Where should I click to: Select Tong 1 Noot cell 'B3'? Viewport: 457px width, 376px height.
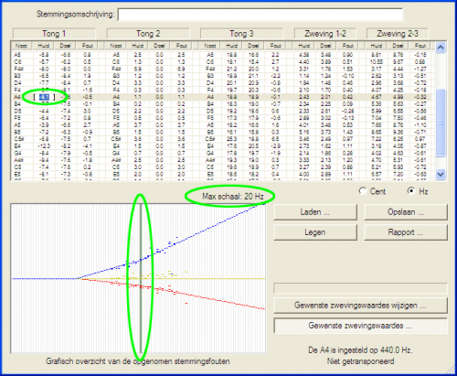[17, 76]
